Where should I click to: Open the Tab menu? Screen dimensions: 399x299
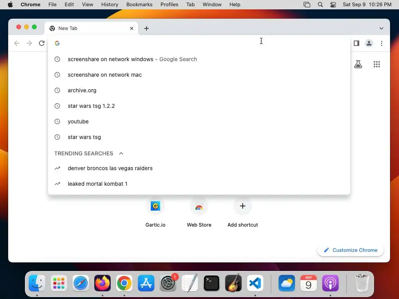(x=190, y=5)
